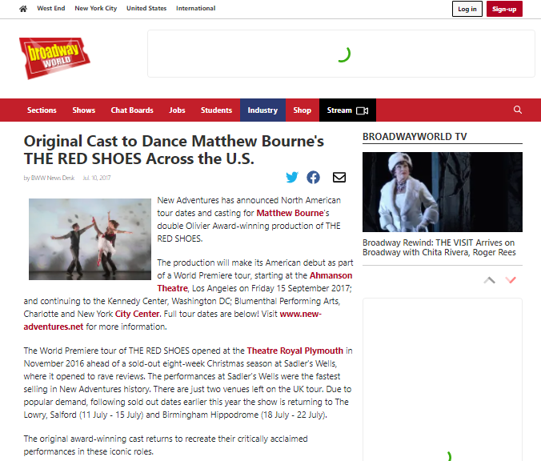
Task: Click the Stream camera icon
Action: pos(363,110)
